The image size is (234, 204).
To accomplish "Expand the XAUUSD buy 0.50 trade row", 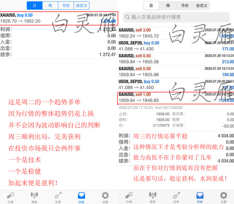I will coord(59,18).
